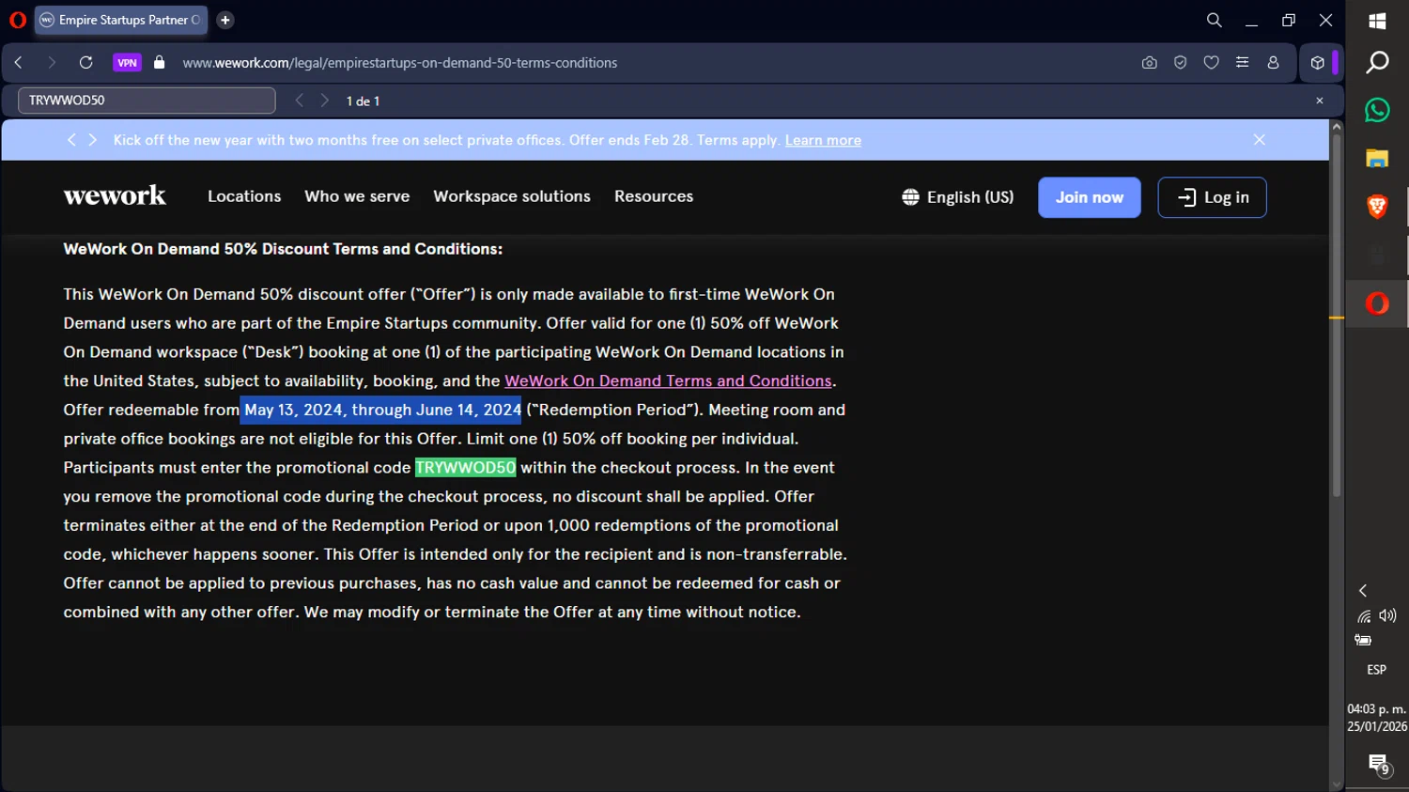Go back to previous page
The image size is (1409, 792).
(19, 63)
